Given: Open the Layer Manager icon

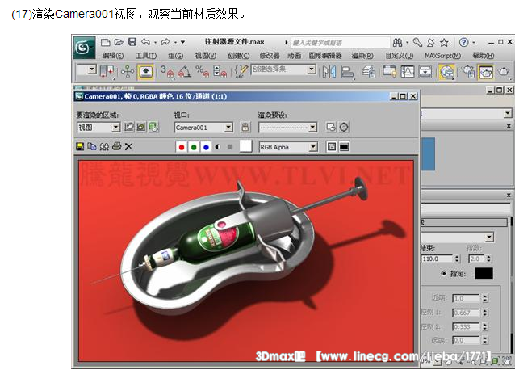Looking at the screenshot, I should (369, 72).
